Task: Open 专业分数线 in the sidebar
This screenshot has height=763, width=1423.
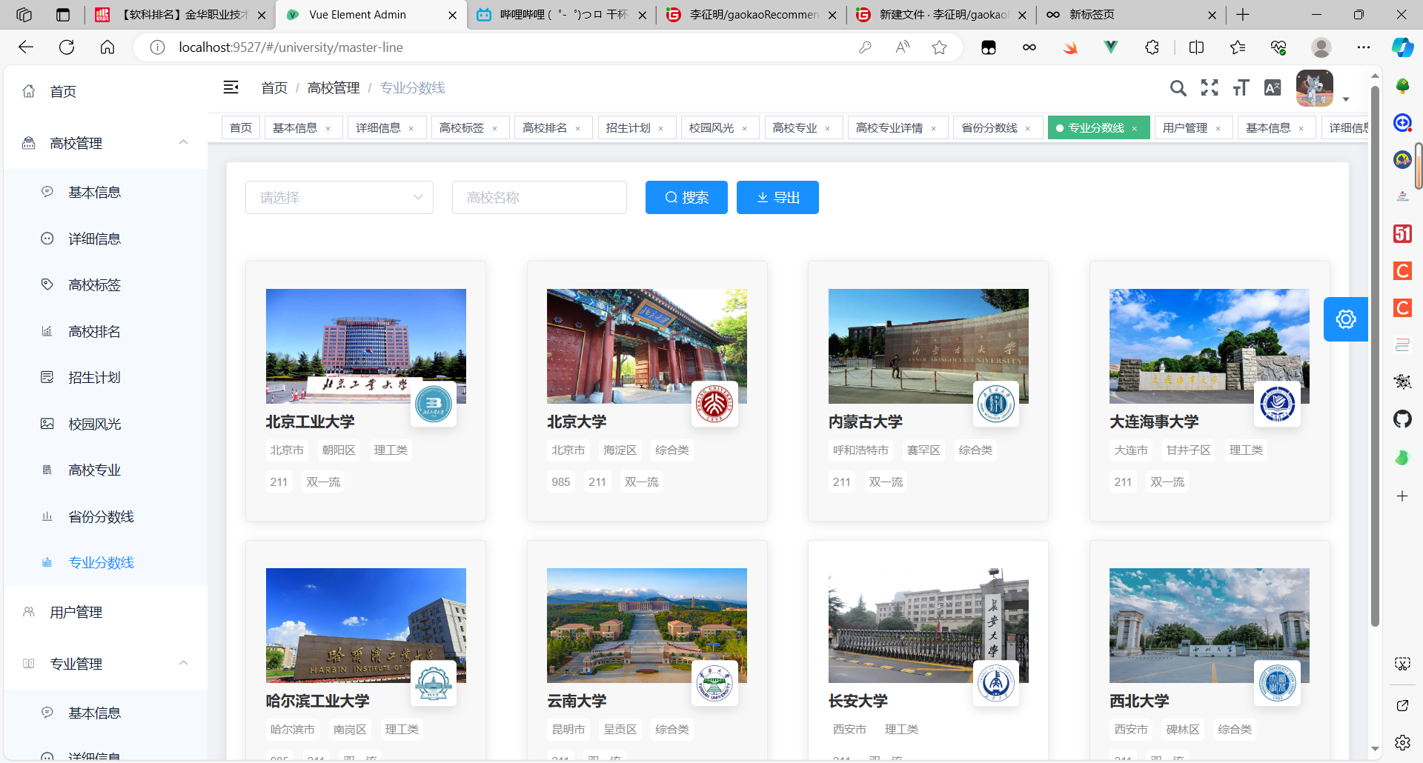Action: coord(105,562)
